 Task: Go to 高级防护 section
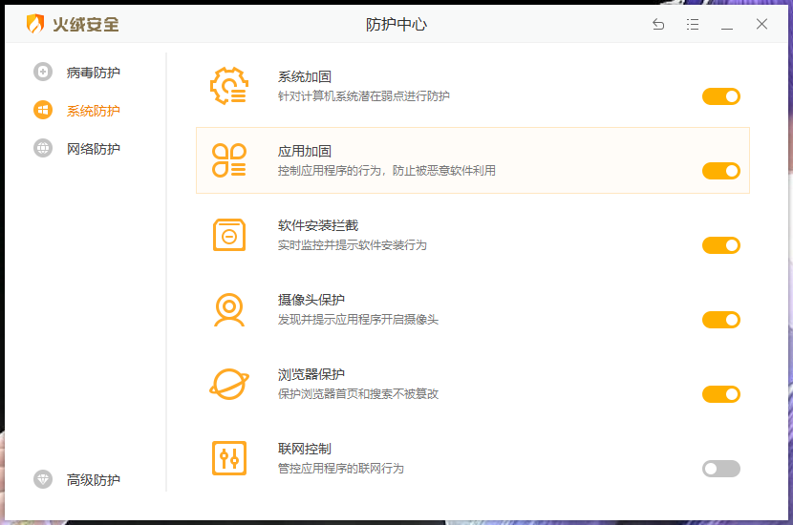[x=93, y=479]
